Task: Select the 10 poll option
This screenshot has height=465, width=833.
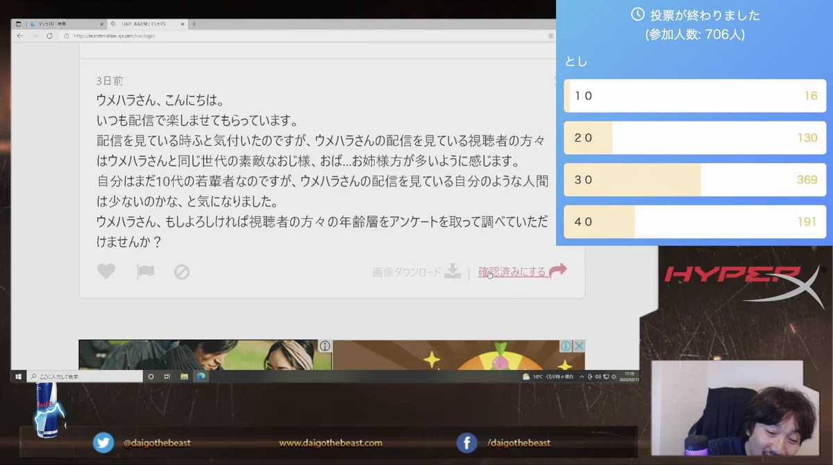Action: pyautogui.click(x=694, y=96)
